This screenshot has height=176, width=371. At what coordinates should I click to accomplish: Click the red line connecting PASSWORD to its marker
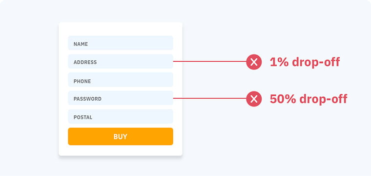coord(209,98)
